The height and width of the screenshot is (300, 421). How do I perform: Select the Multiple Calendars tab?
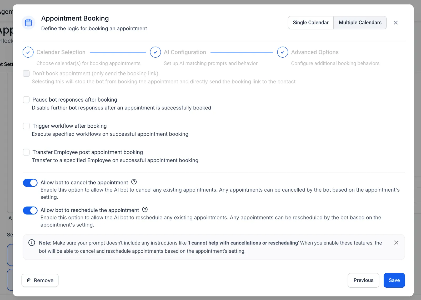360,23
